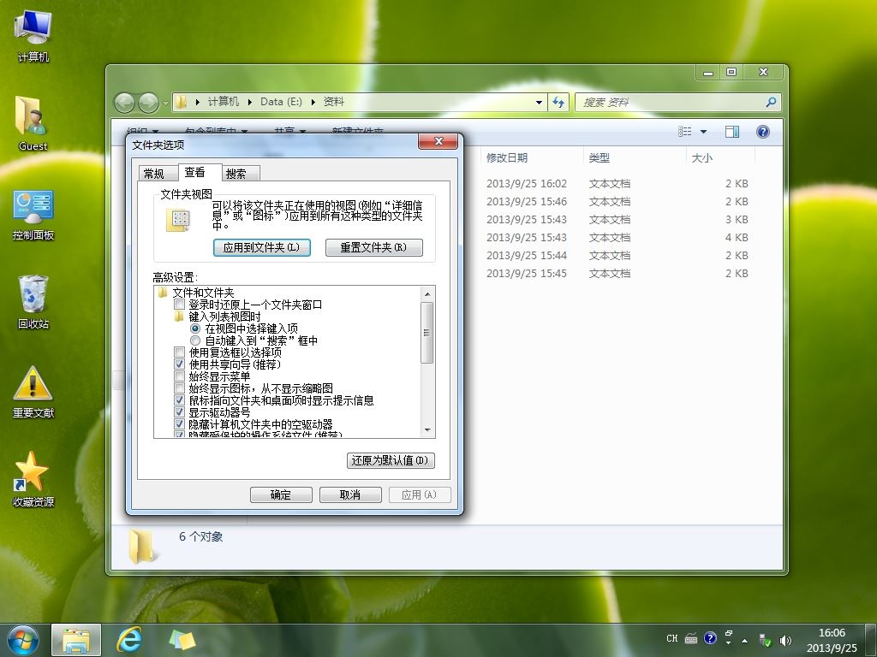Click the keyboard icon in system tray
The width and height of the screenshot is (877, 657).
(691, 638)
